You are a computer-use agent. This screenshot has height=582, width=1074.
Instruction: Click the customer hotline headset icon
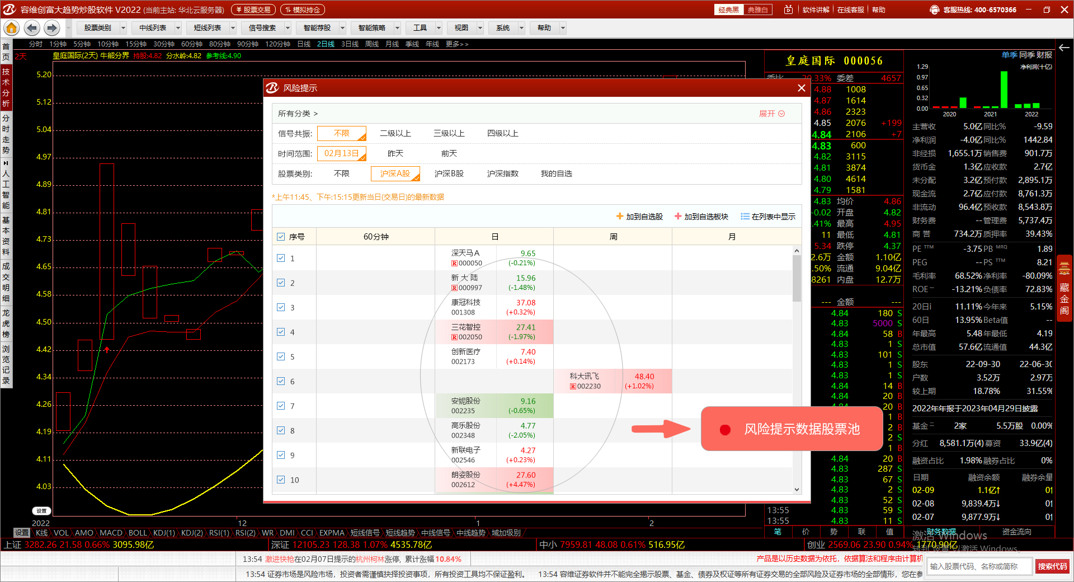point(934,10)
